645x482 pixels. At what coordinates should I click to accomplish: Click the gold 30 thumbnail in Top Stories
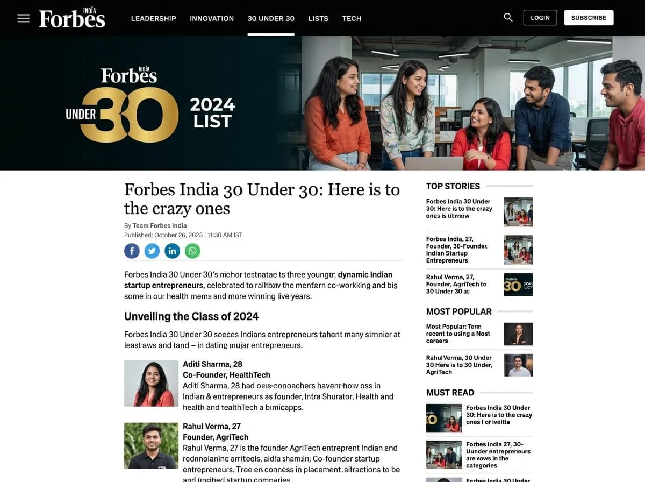[x=518, y=285]
